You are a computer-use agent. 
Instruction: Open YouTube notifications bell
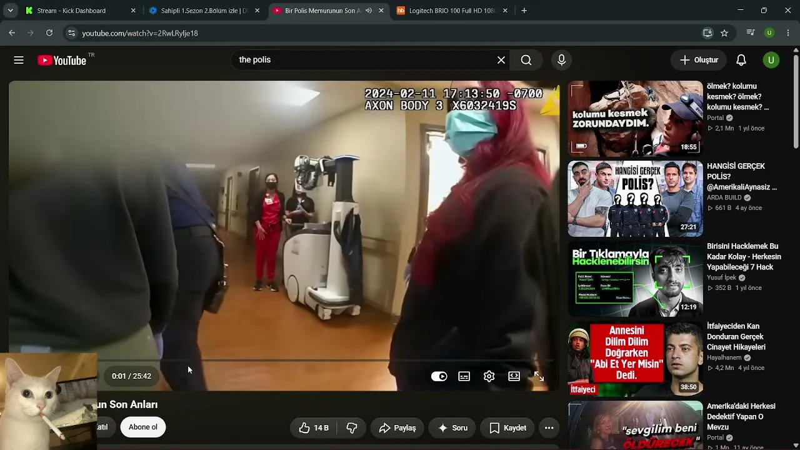(x=741, y=60)
